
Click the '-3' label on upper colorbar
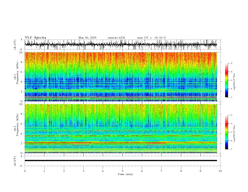(x=231, y=63)
